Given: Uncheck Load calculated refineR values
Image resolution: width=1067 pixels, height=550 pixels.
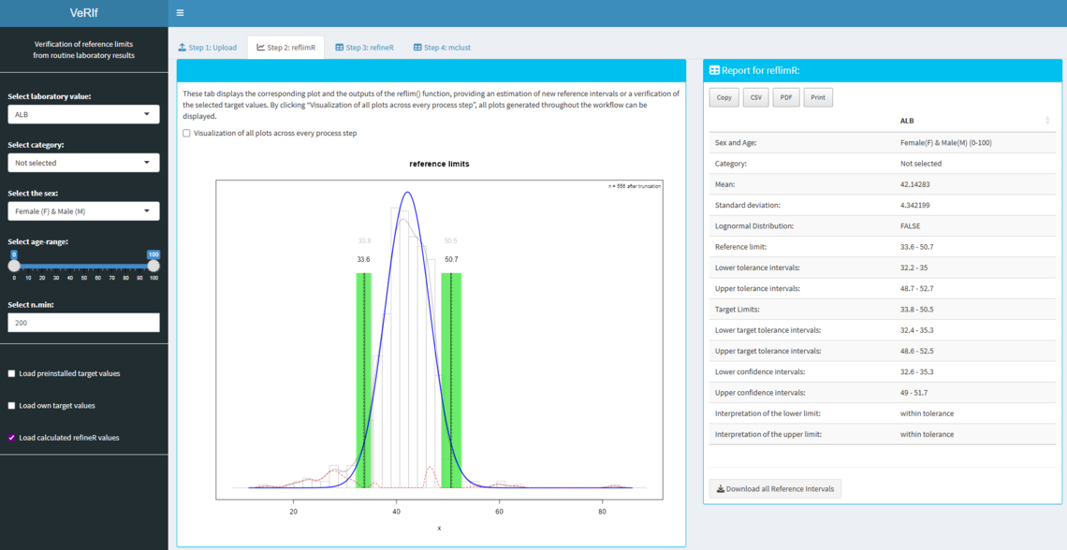Looking at the screenshot, I should point(12,438).
